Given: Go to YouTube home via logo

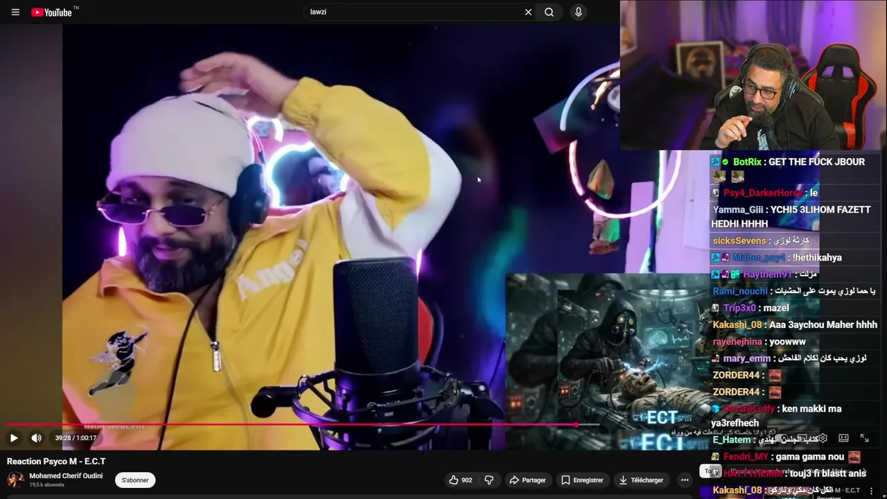Looking at the screenshot, I should pos(51,12).
